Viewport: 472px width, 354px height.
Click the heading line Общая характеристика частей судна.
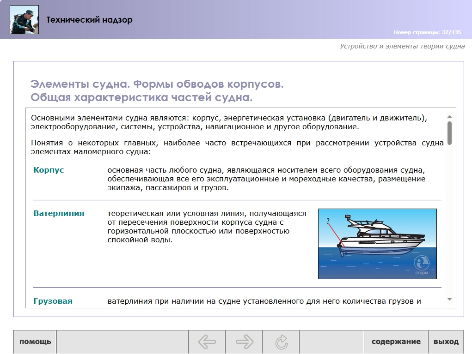141,97
